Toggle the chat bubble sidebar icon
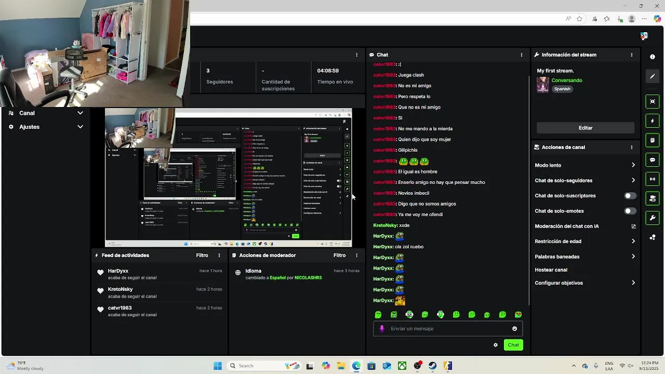 pos(653,160)
